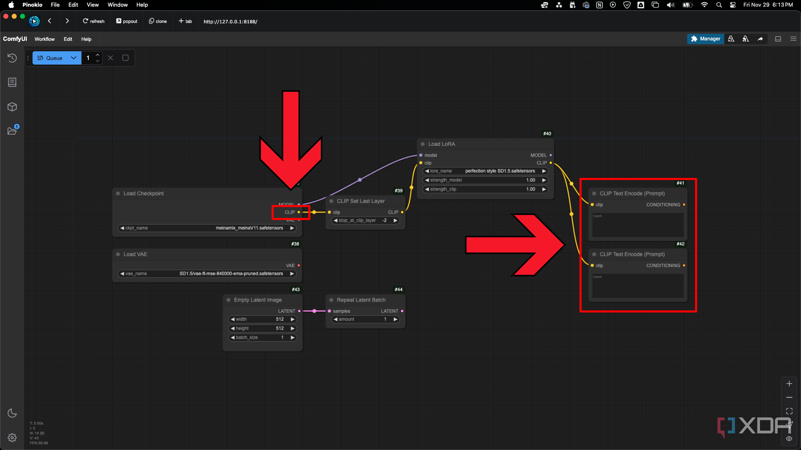Increase strength_model with right arrow

pyautogui.click(x=544, y=180)
